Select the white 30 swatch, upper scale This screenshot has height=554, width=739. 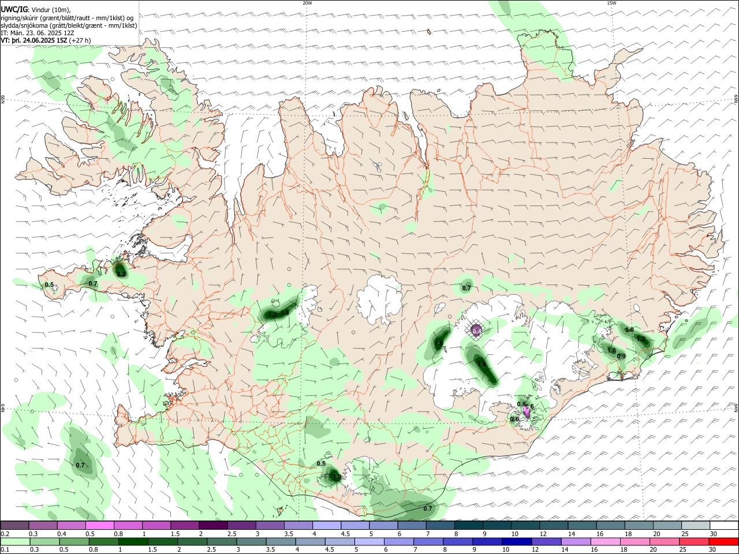pos(724,525)
